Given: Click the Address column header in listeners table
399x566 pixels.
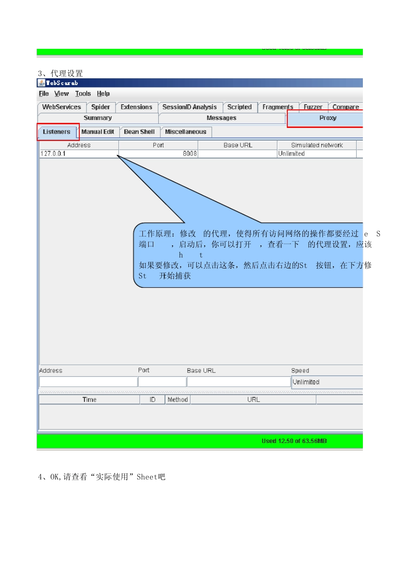Looking at the screenshot, I should click(x=79, y=145).
